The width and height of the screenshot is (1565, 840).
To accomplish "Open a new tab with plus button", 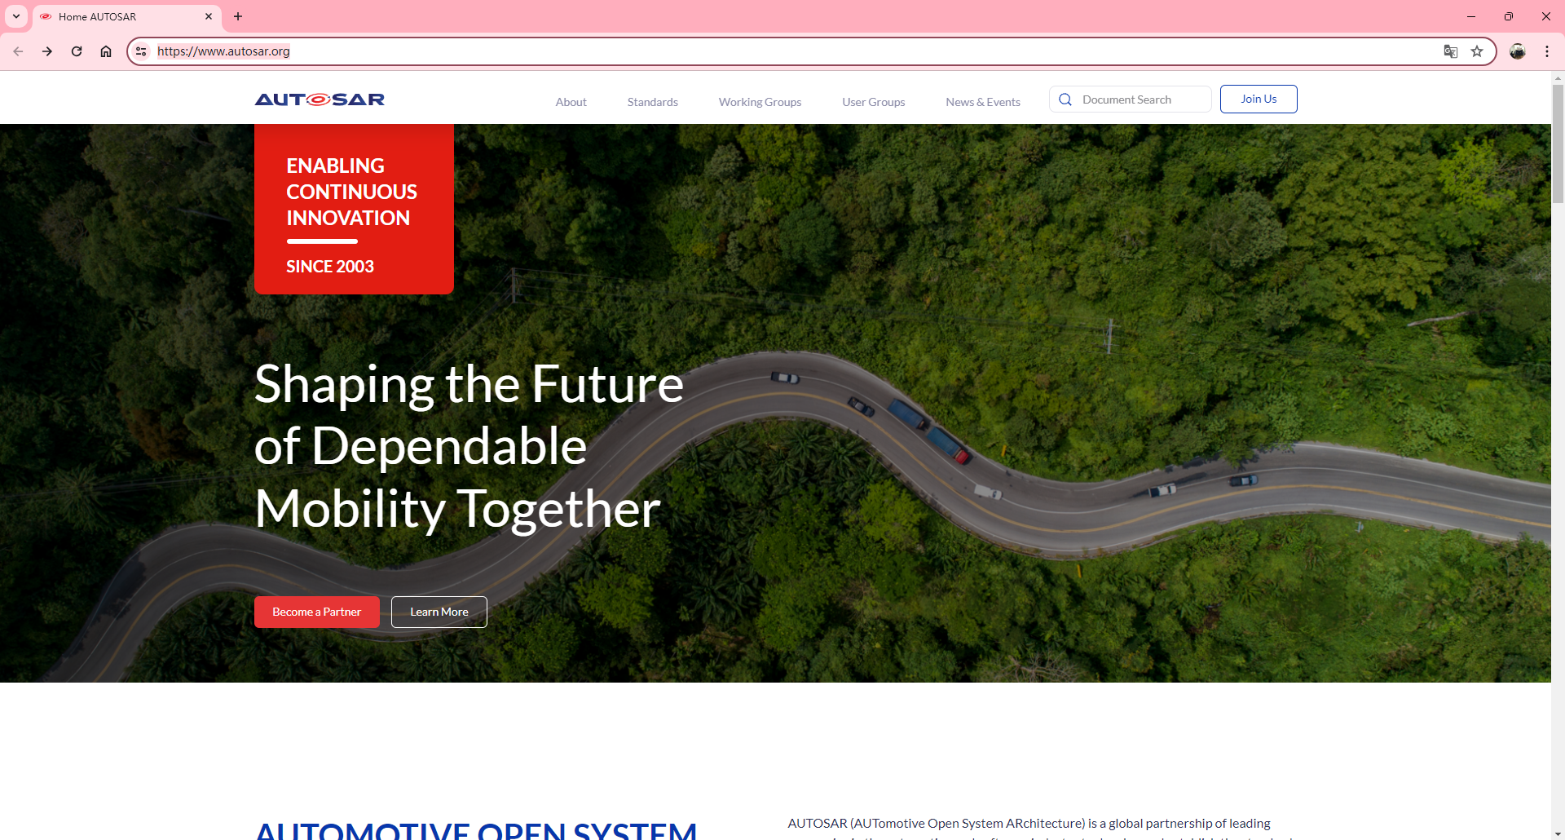I will coord(238,16).
